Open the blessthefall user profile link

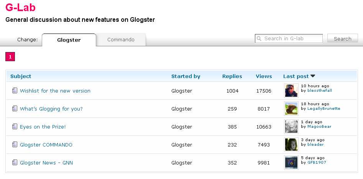tap(319, 91)
